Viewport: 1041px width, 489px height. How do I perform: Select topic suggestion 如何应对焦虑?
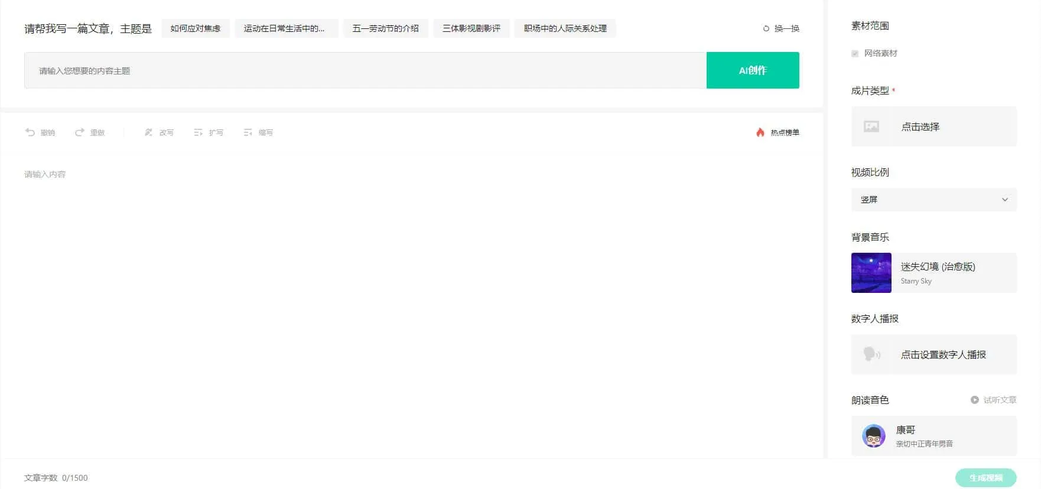[x=196, y=28]
